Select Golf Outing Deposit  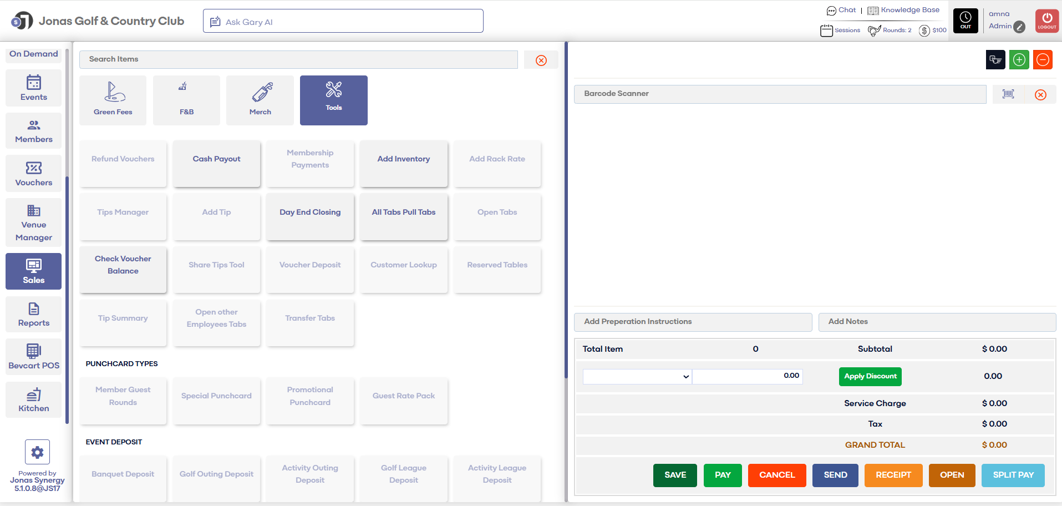click(x=216, y=478)
